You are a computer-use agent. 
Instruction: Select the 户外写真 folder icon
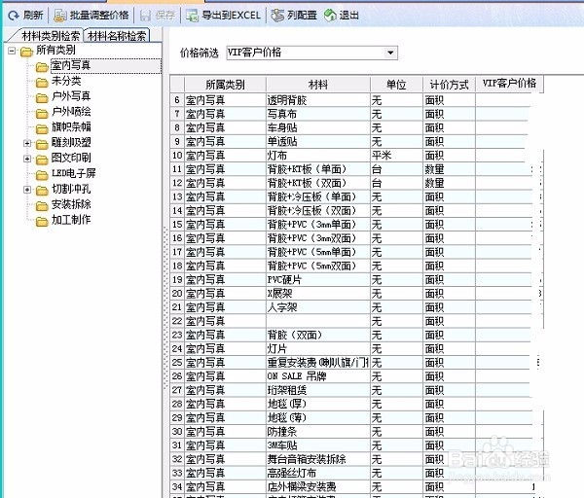click(42, 97)
